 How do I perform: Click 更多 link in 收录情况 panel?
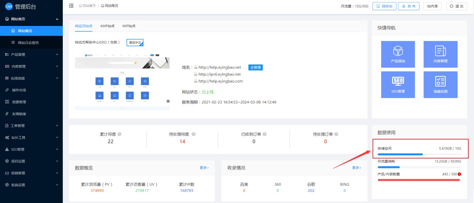(x=356, y=168)
